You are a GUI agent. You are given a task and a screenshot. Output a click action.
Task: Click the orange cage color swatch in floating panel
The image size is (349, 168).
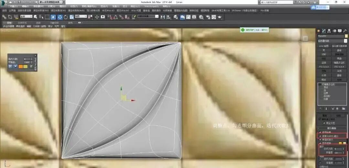(21, 66)
